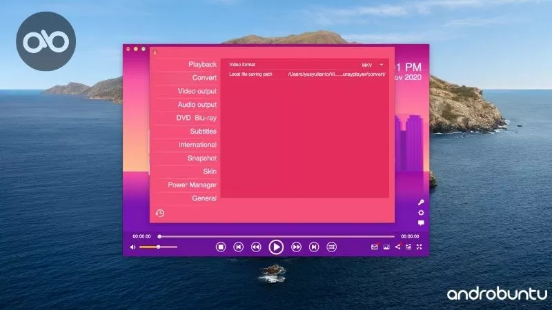The image size is (552, 310).
Task: Open the Playback preferences tab
Action: (202, 65)
